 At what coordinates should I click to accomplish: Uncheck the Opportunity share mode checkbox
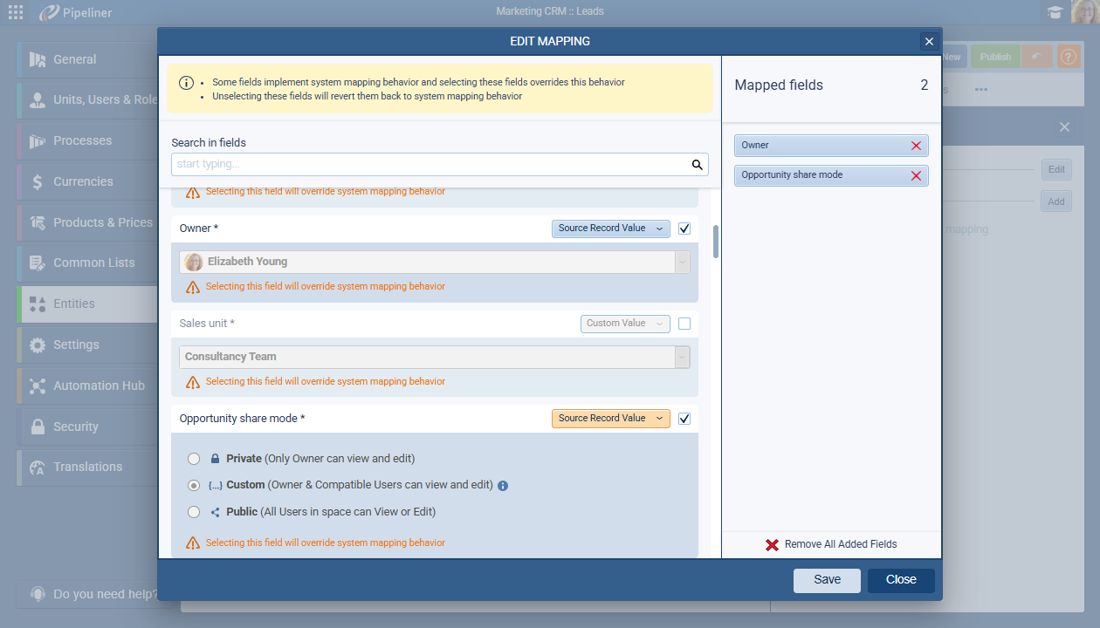pos(684,419)
